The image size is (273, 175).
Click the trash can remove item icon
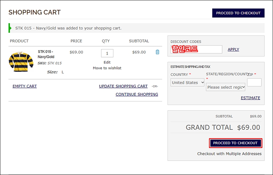[157, 52]
